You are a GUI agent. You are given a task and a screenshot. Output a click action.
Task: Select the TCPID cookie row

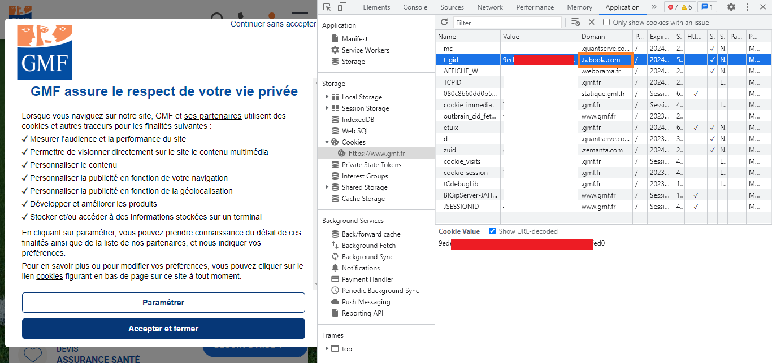(604, 82)
